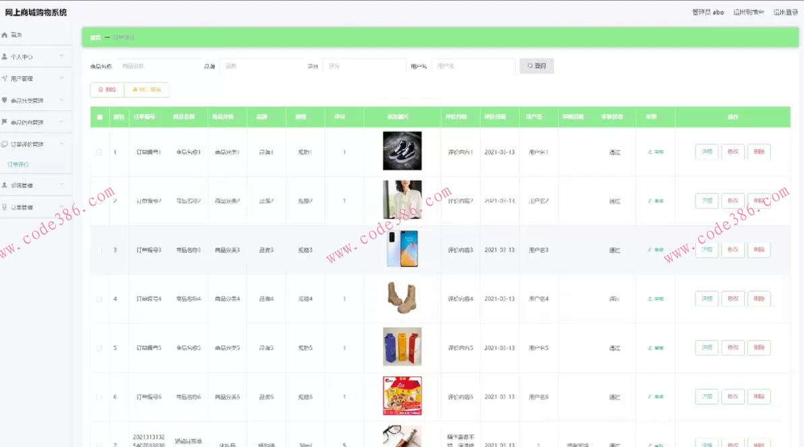Click 退出登录 in the top-right corner

tap(785, 11)
